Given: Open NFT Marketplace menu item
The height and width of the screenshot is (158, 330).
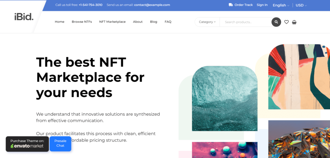Looking at the screenshot, I should (112, 22).
